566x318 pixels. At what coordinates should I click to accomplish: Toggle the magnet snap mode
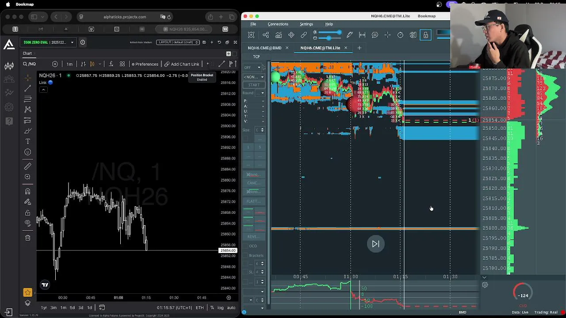click(27, 191)
